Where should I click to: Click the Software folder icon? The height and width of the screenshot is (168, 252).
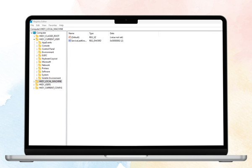40,71
